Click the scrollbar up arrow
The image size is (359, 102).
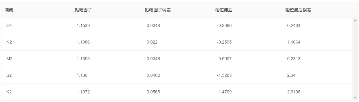click(355, 20)
